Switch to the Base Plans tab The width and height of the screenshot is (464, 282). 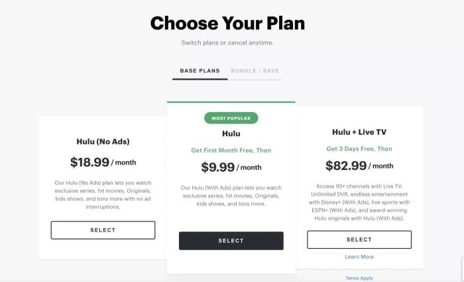tap(200, 70)
